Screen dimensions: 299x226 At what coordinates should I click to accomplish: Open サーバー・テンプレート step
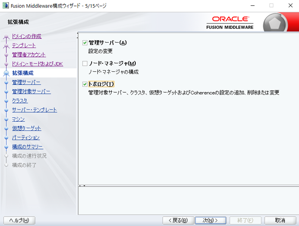pyautogui.click(x=34, y=110)
